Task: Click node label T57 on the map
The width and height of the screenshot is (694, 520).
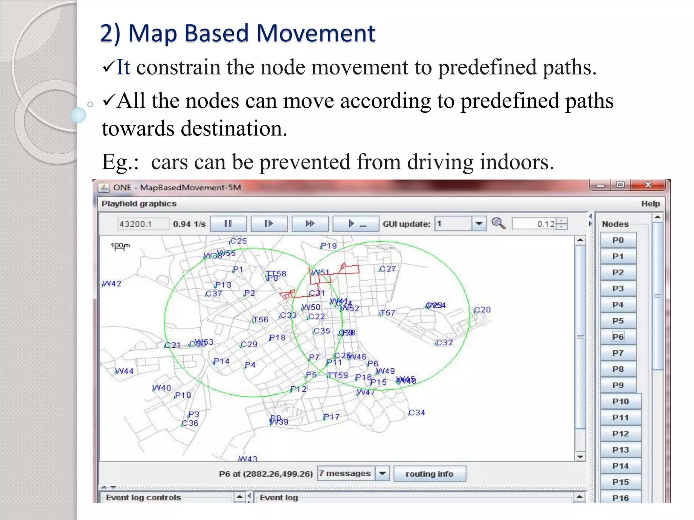Action: 388,313
